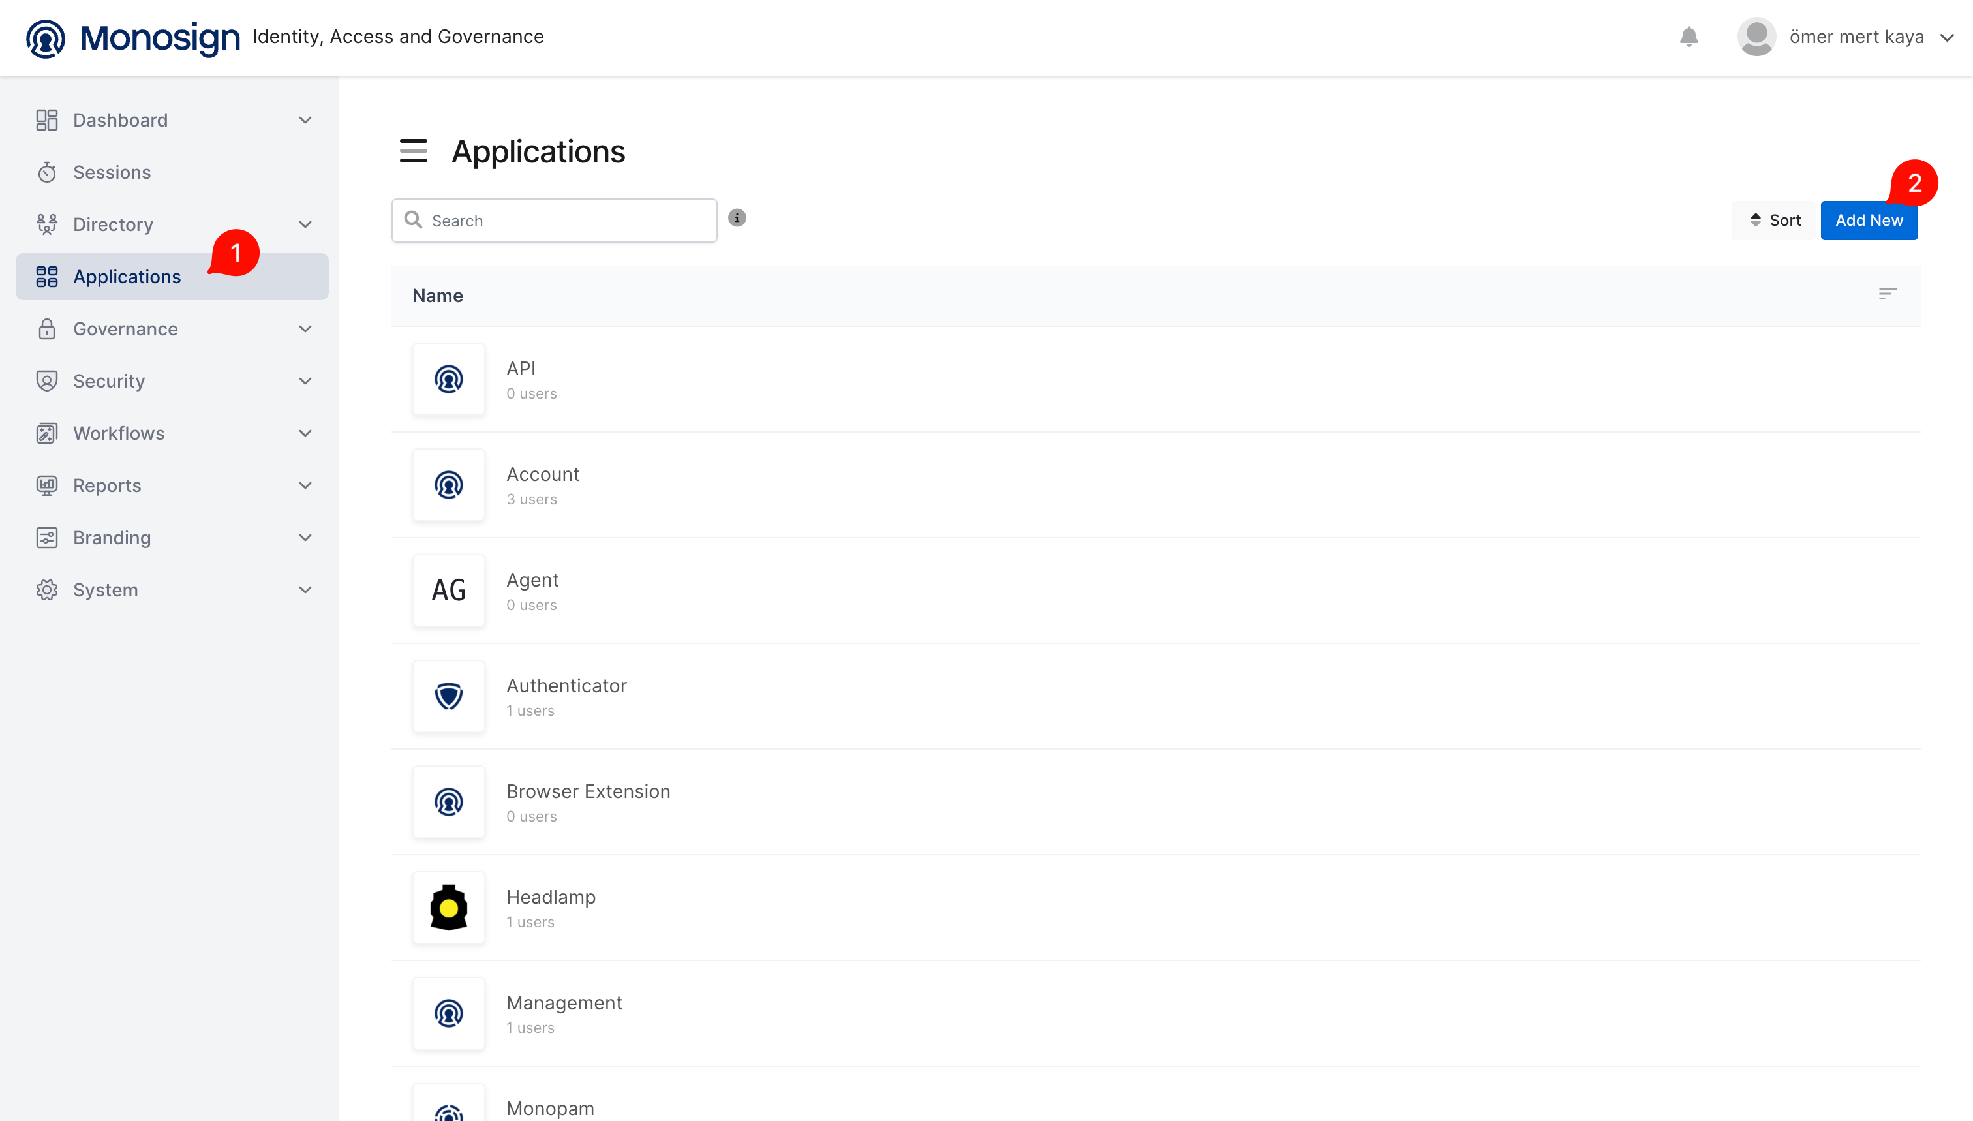1973x1121 pixels.
Task: Click the Name column header
Action: click(437, 296)
